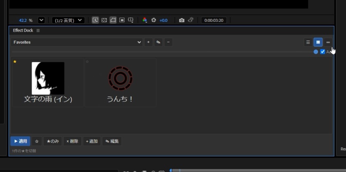Click the Reset Exposure aperture icon
The width and height of the screenshot is (346, 172).
[154, 20]
